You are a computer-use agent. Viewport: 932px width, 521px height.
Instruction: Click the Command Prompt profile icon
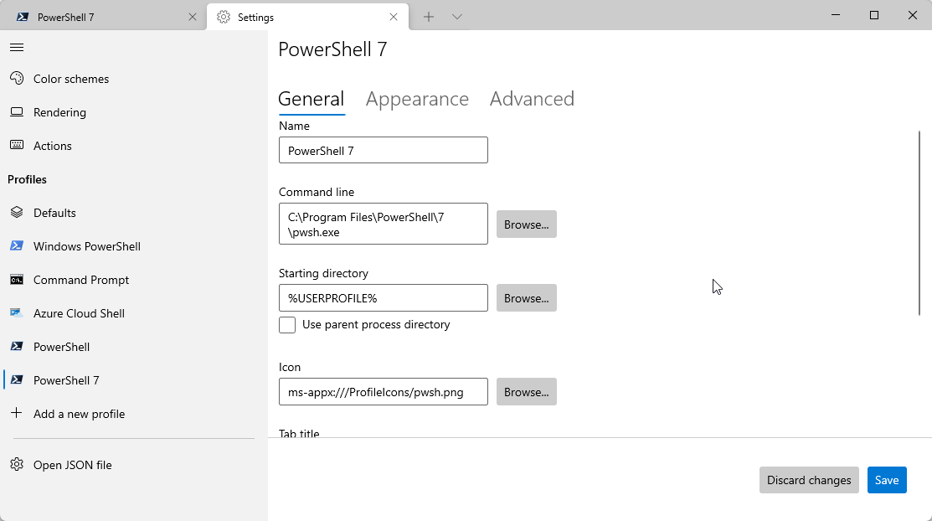(17, 279)
